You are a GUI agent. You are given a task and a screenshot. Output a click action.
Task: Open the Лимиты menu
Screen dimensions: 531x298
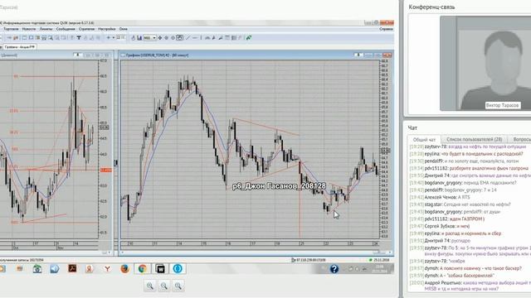click(46, 29)
